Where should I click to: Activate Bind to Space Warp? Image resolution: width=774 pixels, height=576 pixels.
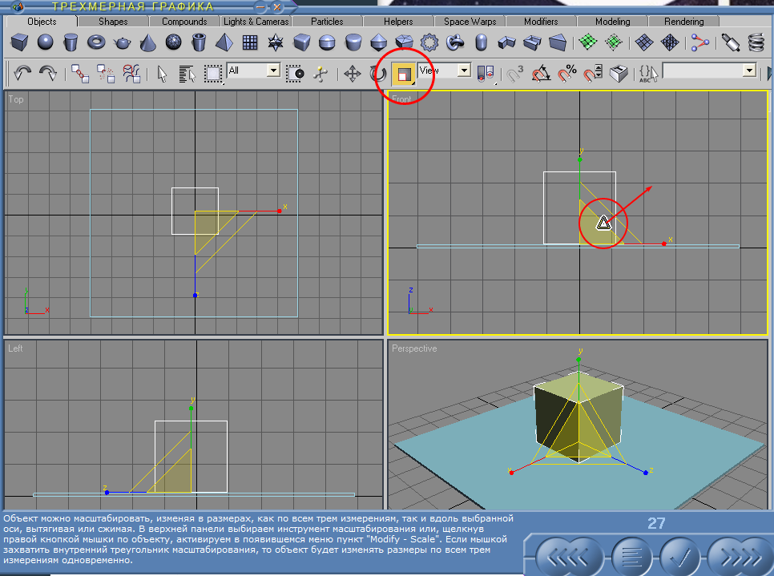point(131,74)
